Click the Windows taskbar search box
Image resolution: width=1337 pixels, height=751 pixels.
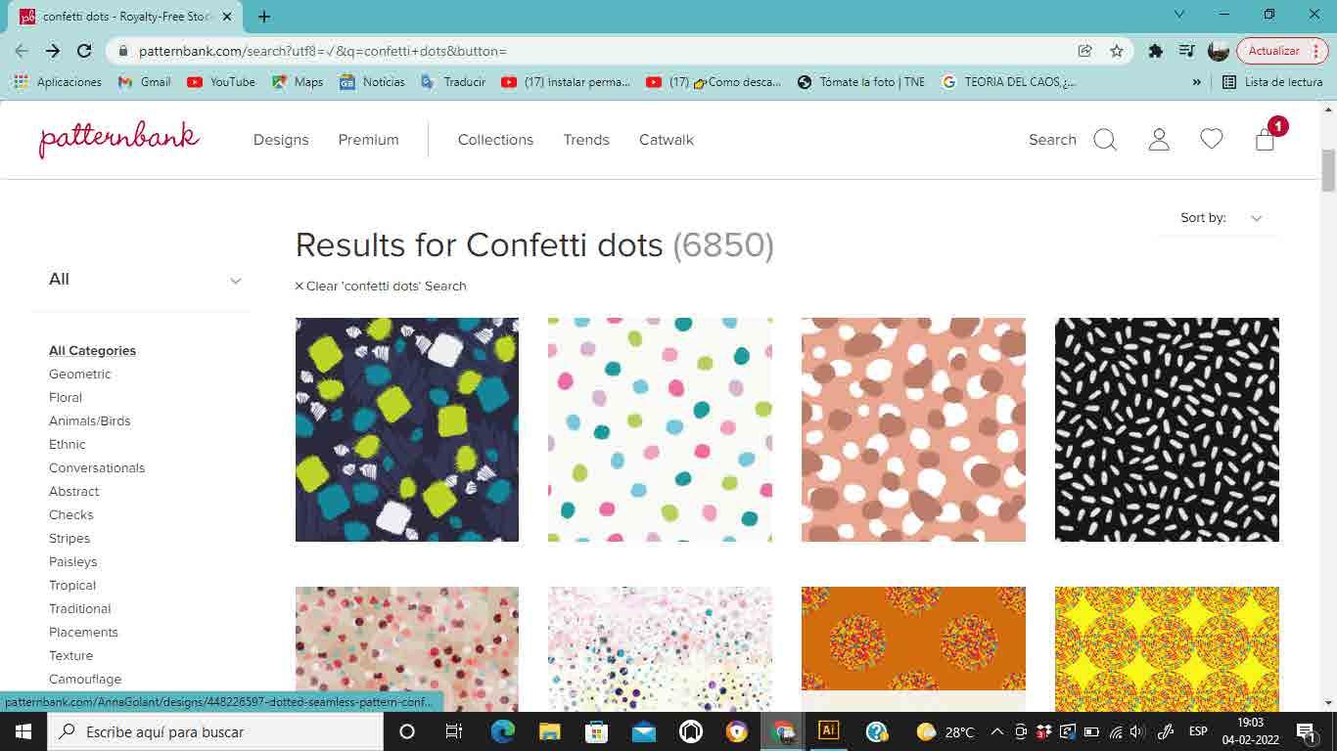click(x=214, y=731)
